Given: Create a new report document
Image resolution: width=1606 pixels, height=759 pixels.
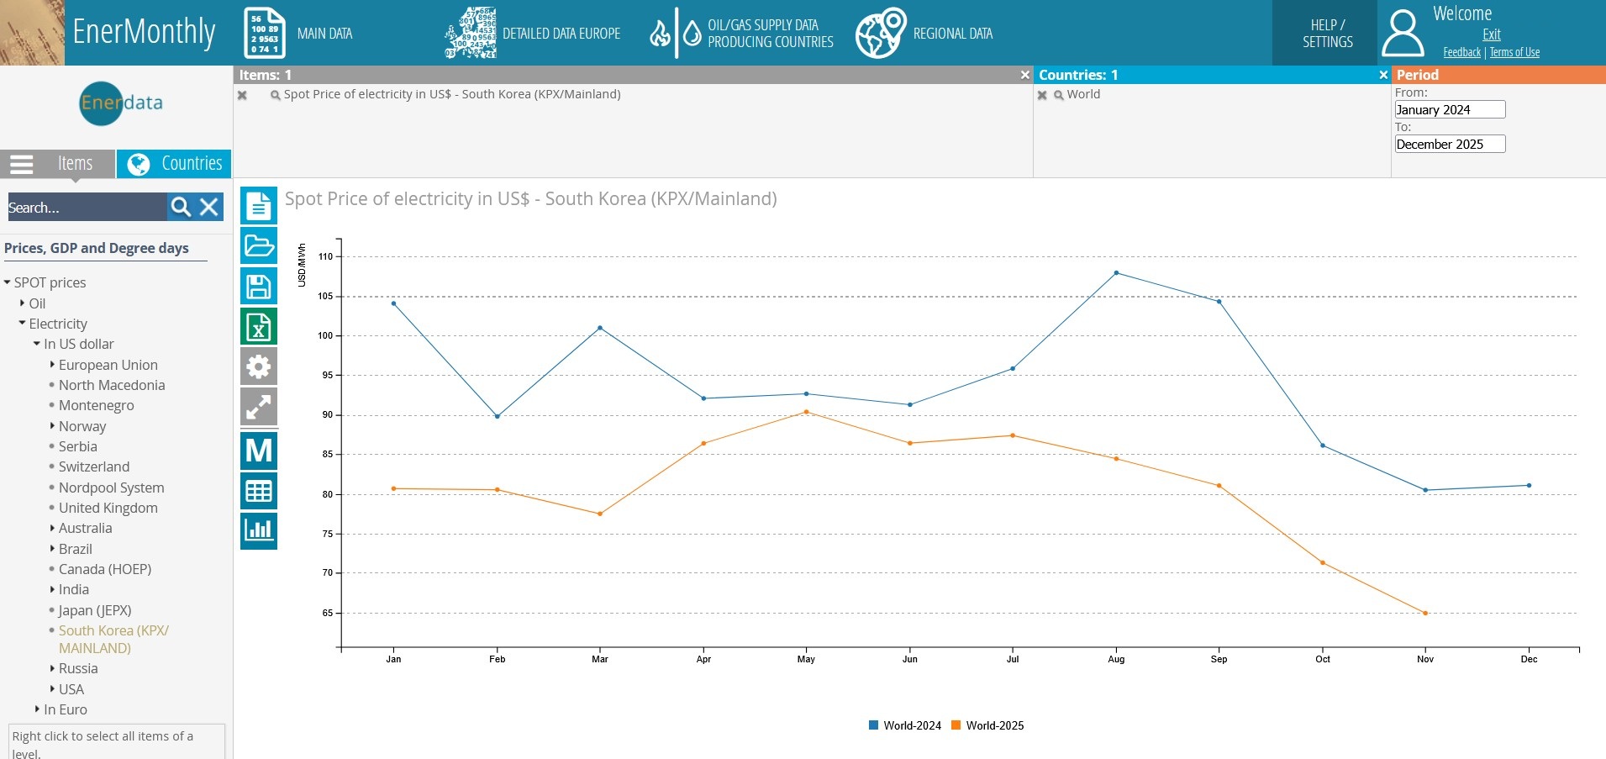Looking at the screenshot, I should (259, 205).
